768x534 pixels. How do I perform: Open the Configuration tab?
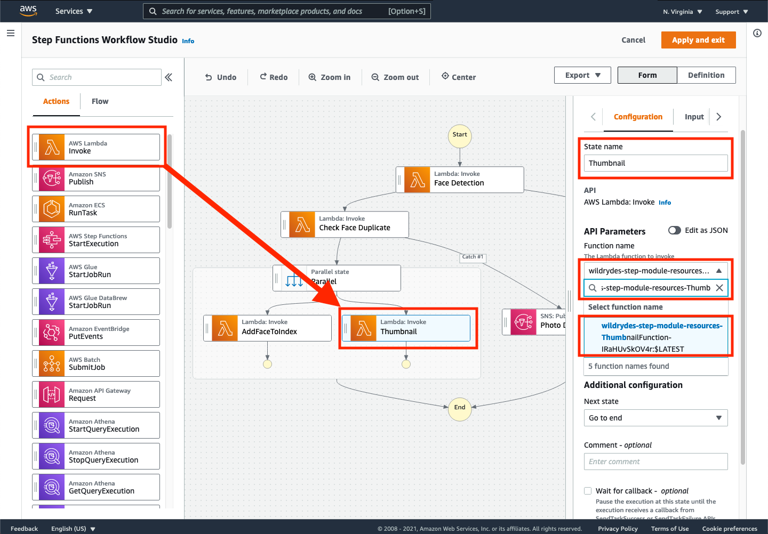[x=638, y=117]
